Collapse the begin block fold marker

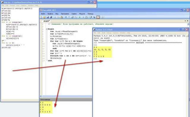47,29
